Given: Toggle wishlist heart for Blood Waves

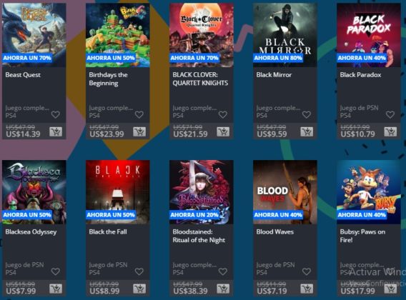Looking at the screenshot, I should 307,271.
